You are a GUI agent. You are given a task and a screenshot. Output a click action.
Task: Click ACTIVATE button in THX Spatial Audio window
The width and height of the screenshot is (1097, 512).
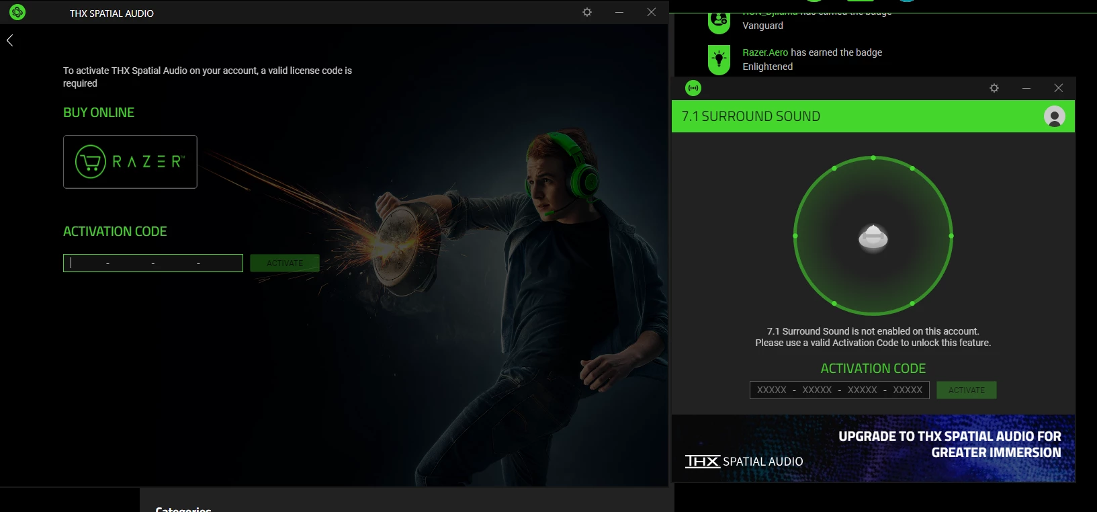click(x=285, y=263)
